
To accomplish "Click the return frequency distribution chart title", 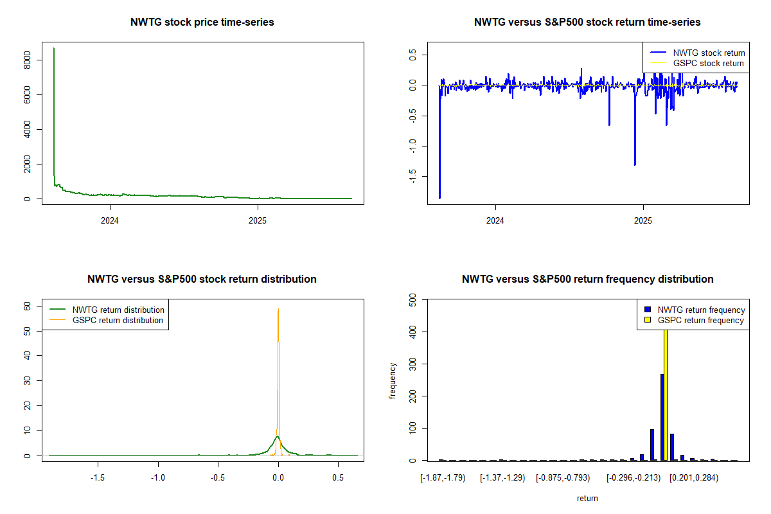I will click(587, 279).
